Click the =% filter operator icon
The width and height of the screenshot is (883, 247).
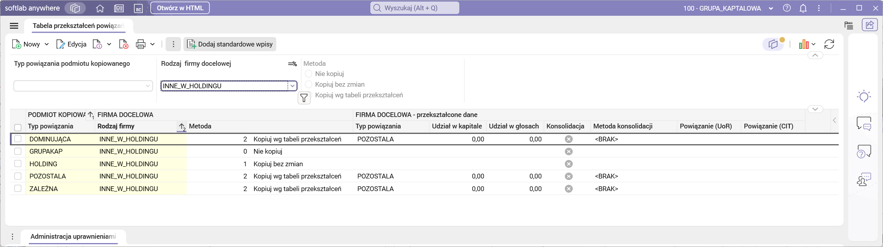point(292,64)
